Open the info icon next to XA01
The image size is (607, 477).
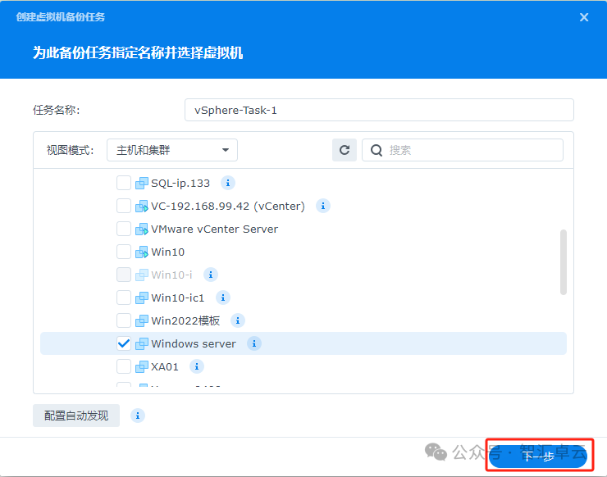(x=197, y=366)
